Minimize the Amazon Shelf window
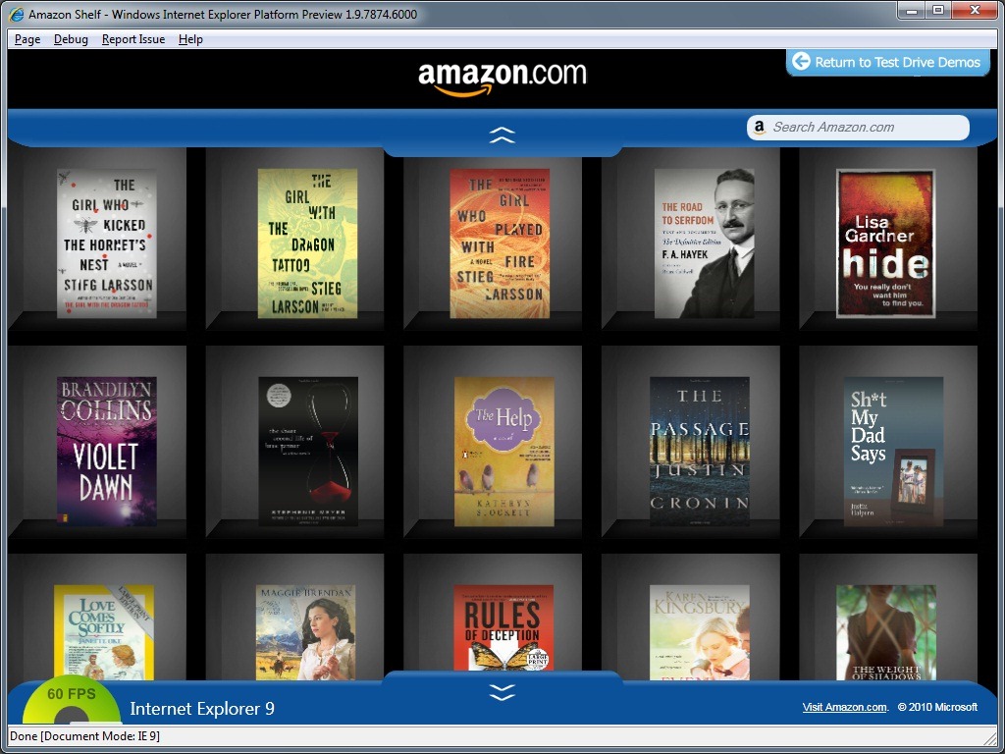Viewport: 1005px width, 754px height. point(912,10)
